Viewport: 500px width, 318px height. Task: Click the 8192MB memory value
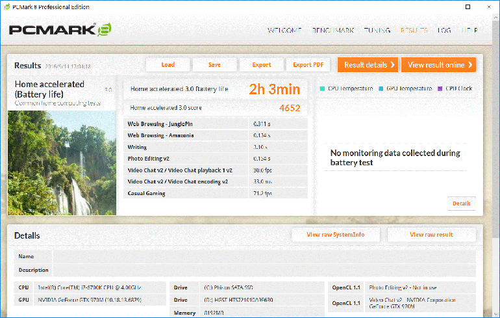[214, 313]
